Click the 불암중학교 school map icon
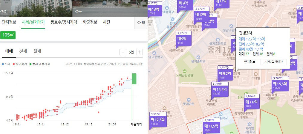This screenshot has height=134, width=303. click(x=220, y=114)
